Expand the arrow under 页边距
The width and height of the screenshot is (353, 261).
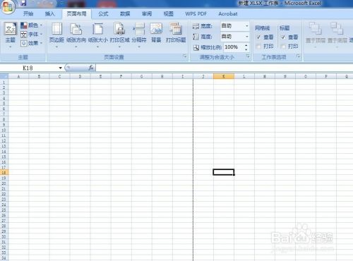pos(56,47)
